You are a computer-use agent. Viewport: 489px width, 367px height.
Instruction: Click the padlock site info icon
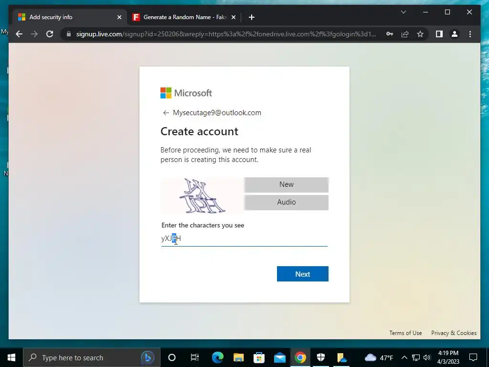[69, 34]
